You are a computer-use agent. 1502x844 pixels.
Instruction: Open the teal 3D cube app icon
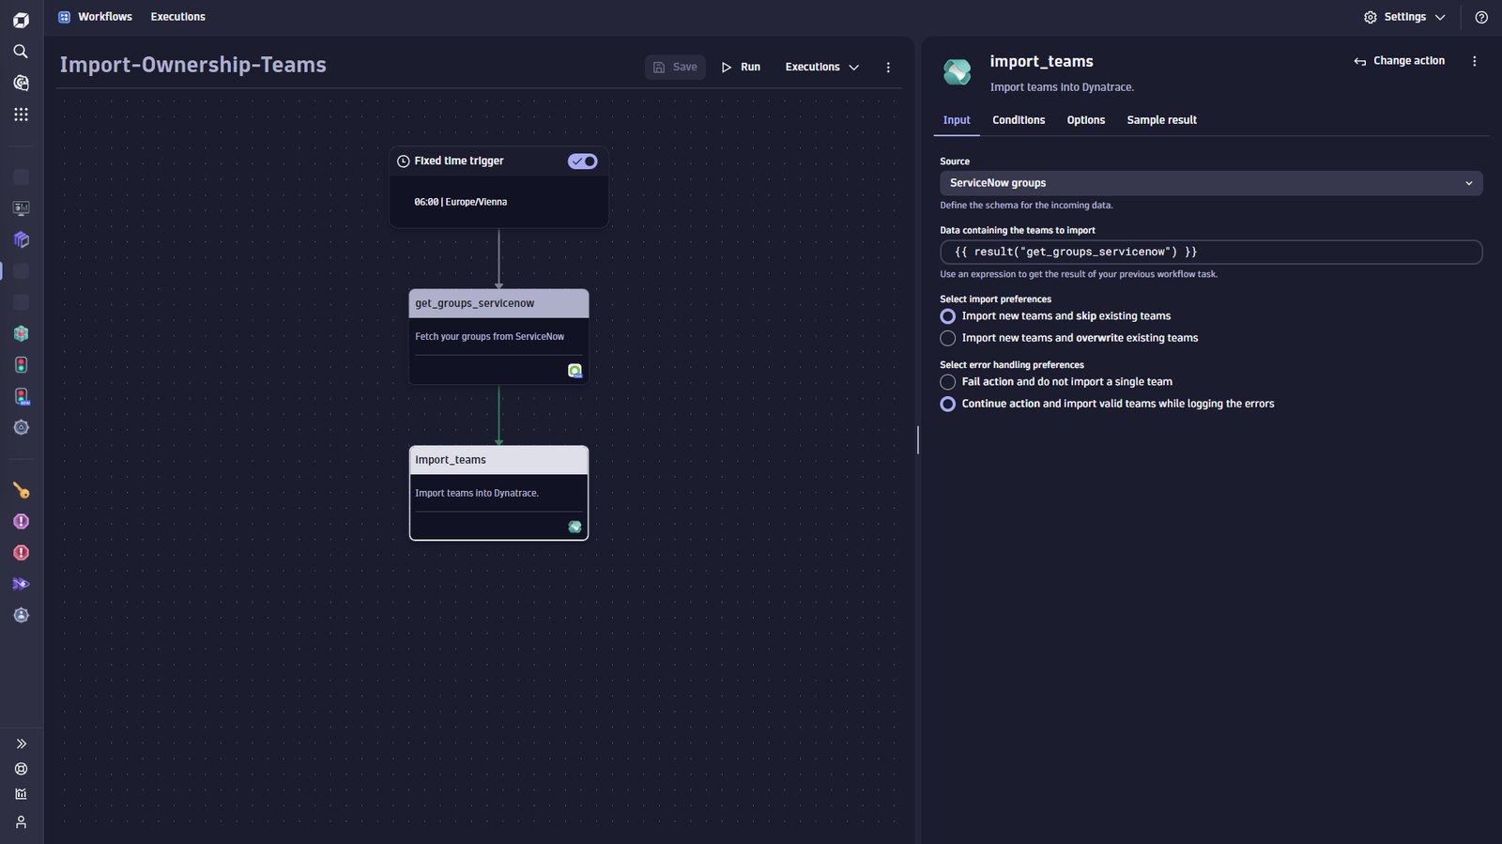(x=21, y=333)
